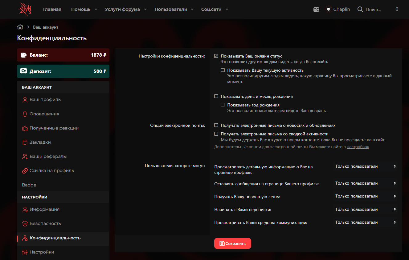Open dropdown for Начинать с Вами переписки
Viewport: 409px width, 260px height.
tap(365, 210)
